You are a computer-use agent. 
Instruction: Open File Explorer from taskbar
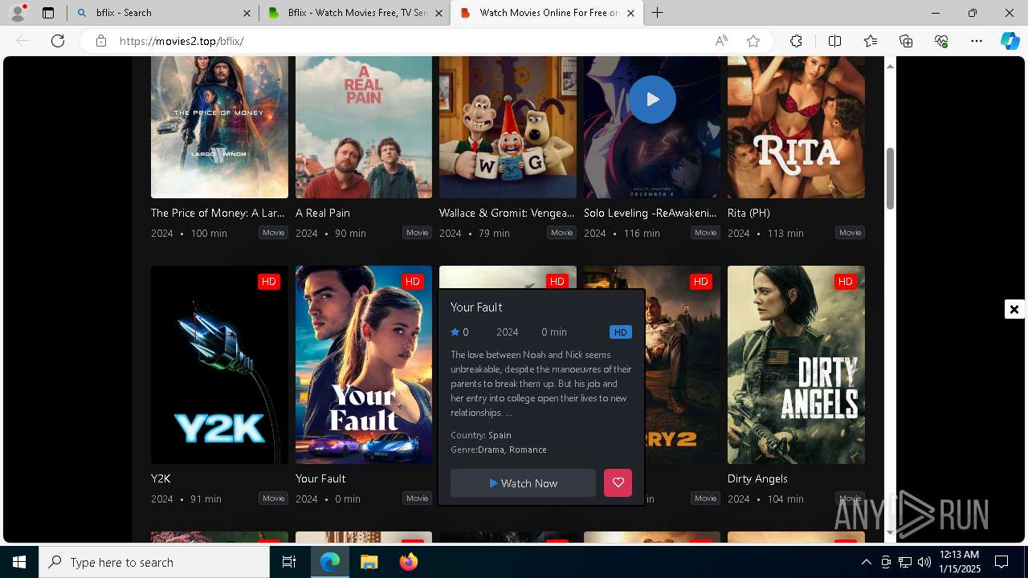[x=369, y=562]
